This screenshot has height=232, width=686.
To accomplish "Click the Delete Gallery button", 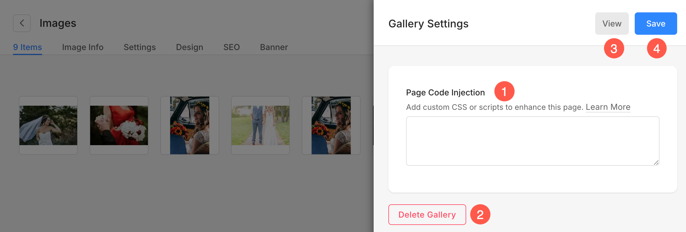I will coord(427,215).
